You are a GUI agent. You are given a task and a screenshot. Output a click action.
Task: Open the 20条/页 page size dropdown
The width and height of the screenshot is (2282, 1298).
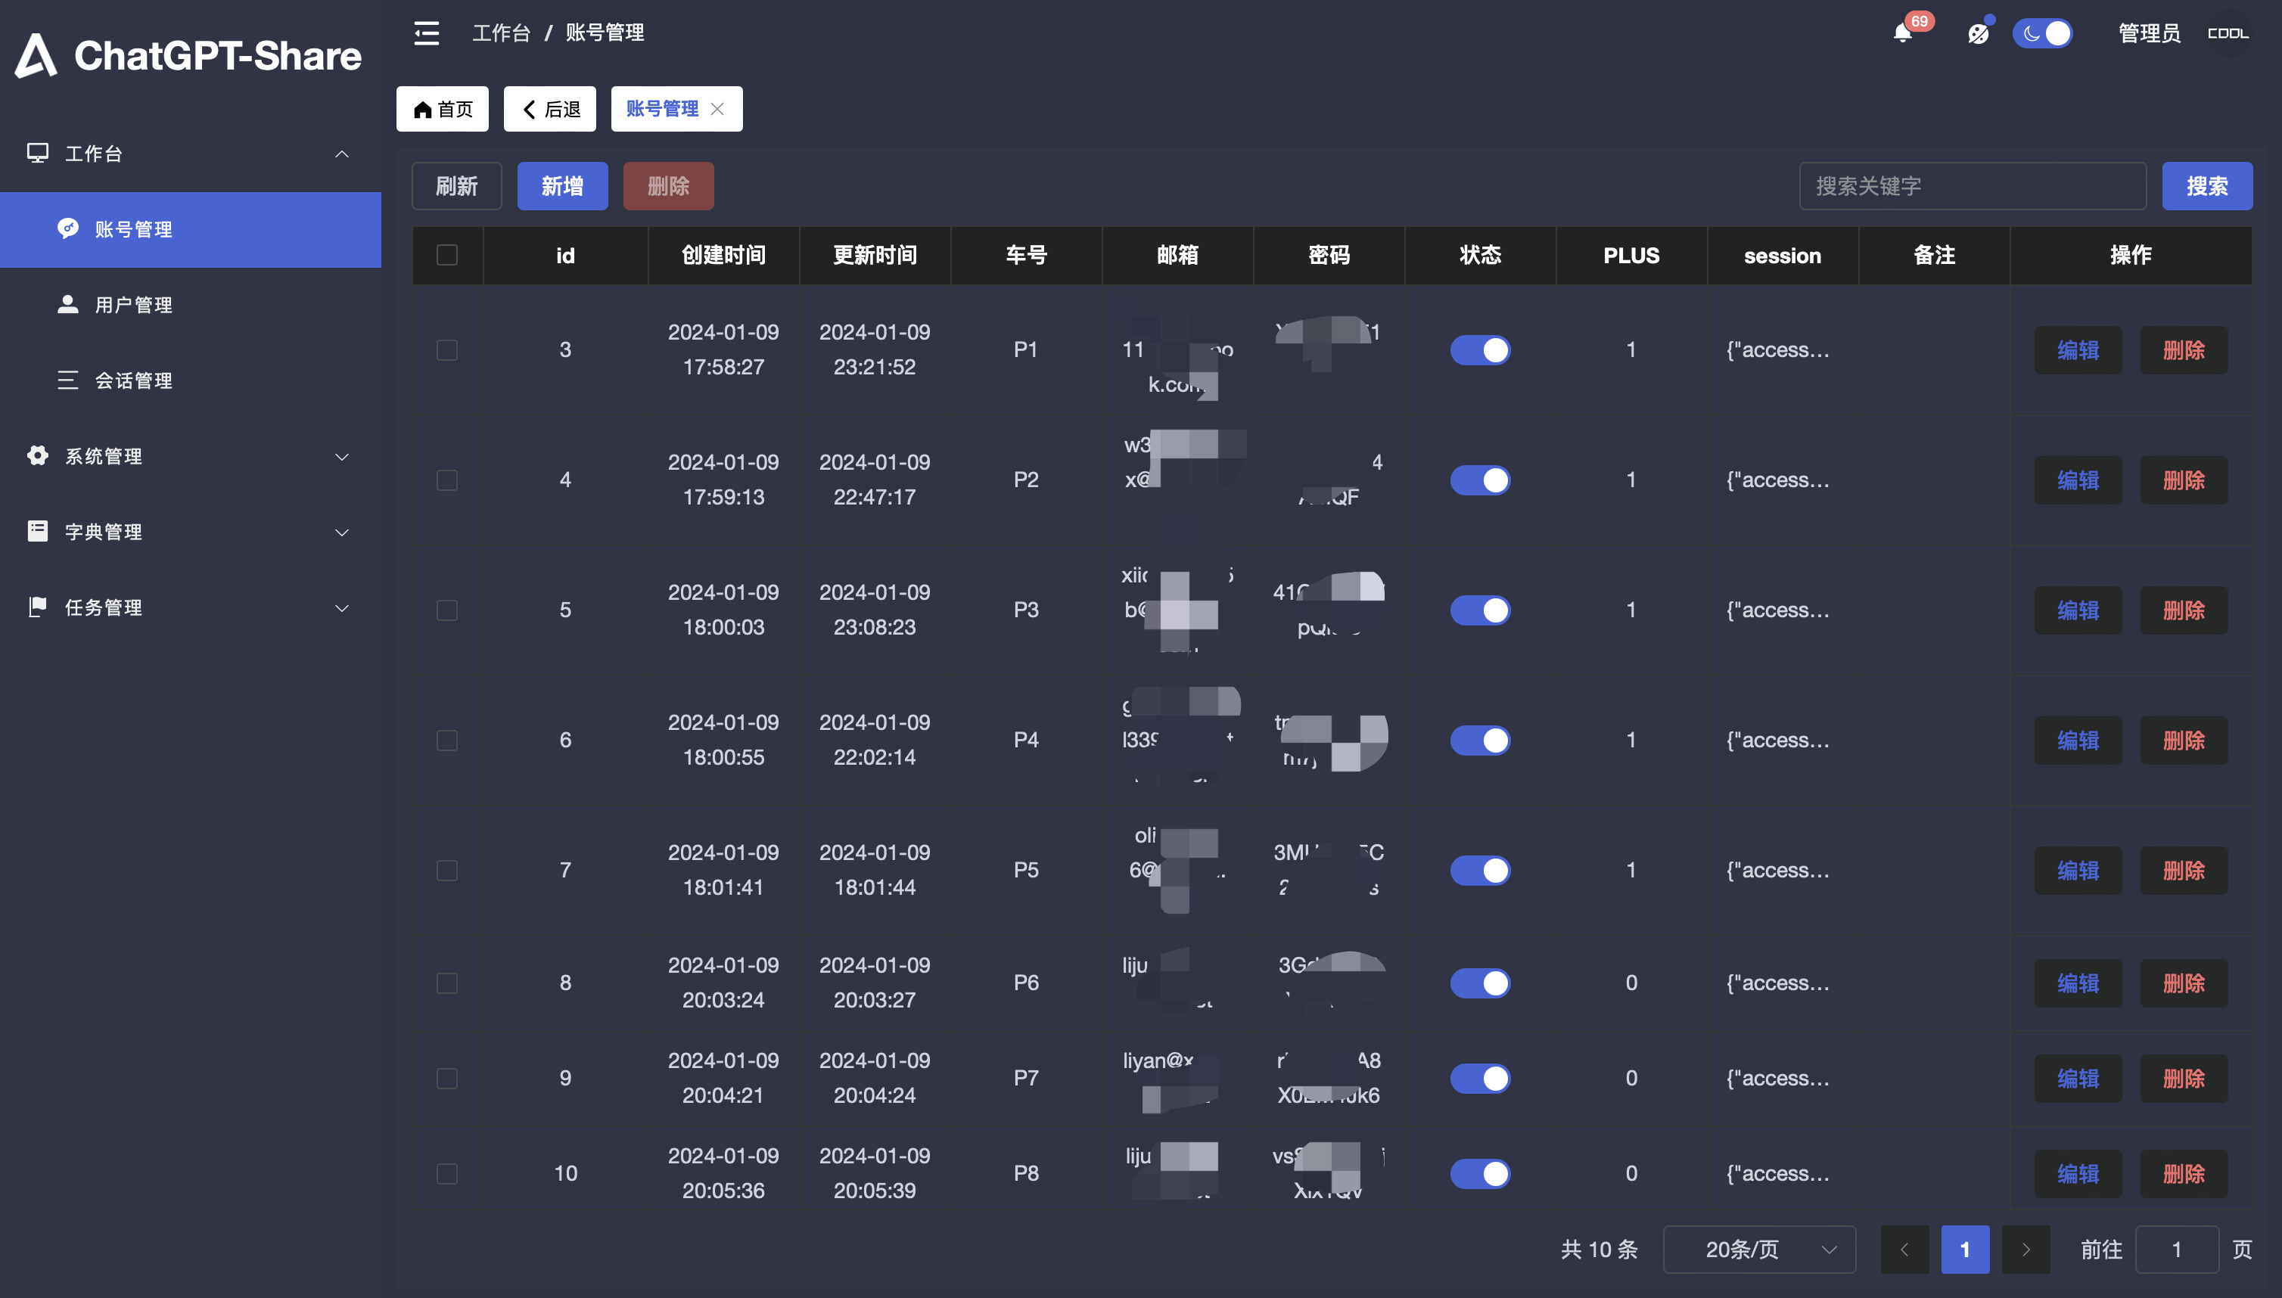point(1758,1249)
